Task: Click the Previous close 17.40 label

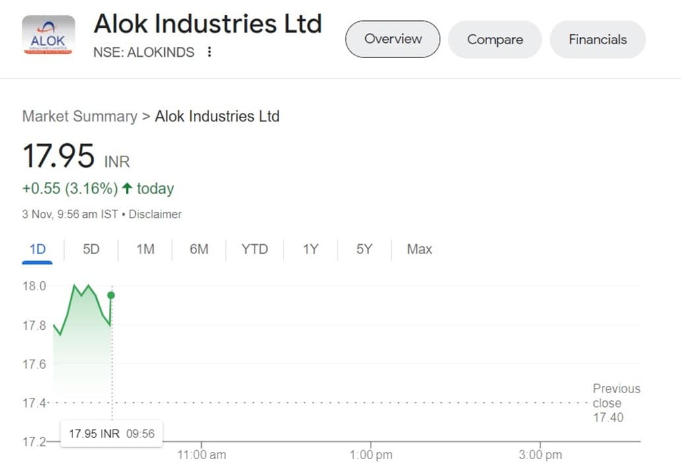Action: pyautogui.click(x=616, y=402)
